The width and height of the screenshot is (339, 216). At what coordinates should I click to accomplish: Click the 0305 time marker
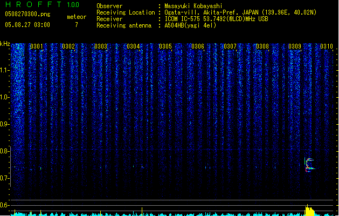pyautogui.click(x=165, y=46)
